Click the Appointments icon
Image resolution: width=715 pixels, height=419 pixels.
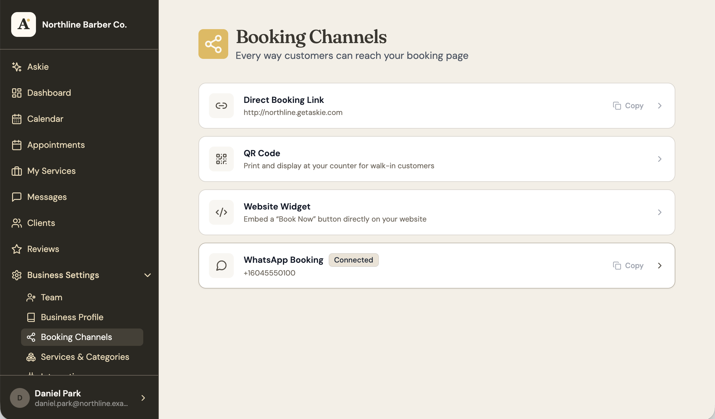pos(17,145)
